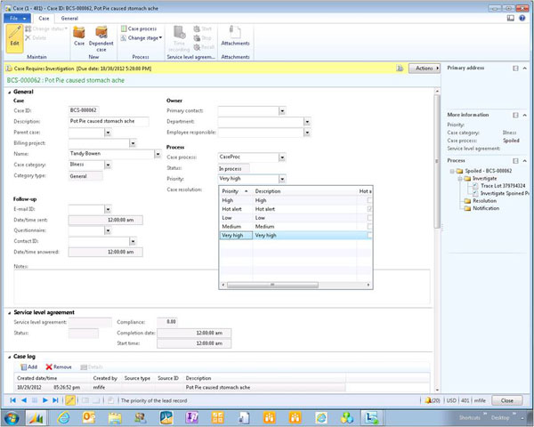
Task: Switch to the General ribbon tab
Action: coord(69,18)
